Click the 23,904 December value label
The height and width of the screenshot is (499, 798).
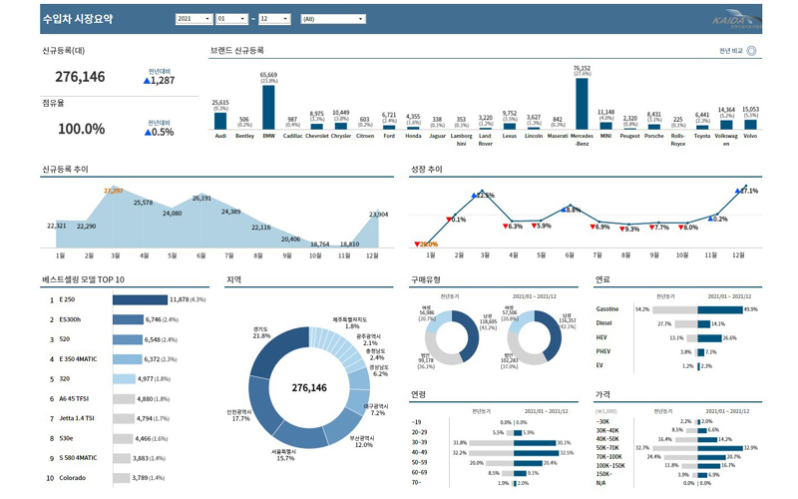[x=379, y=215]
